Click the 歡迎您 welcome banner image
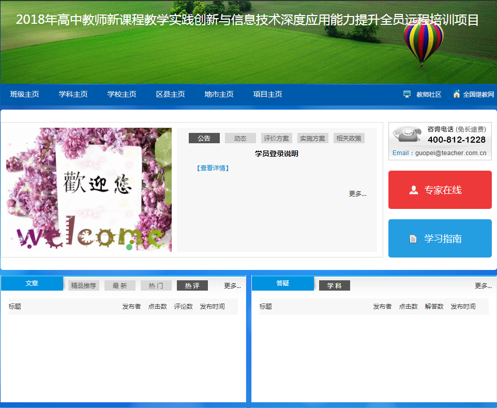The width and height of the screenshot is (497, 408). click(89, 190)
